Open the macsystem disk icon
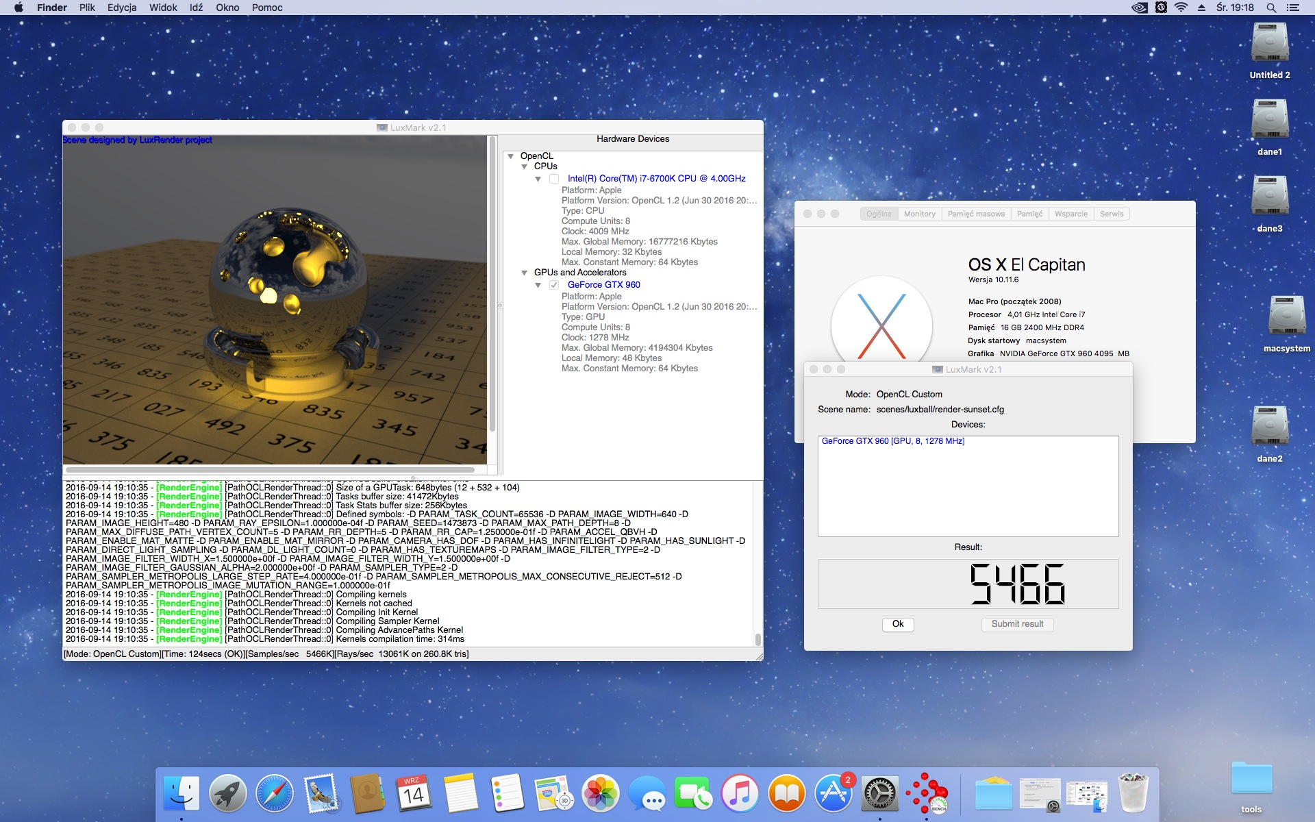The image size is (1315, 822). (1286, 316)
